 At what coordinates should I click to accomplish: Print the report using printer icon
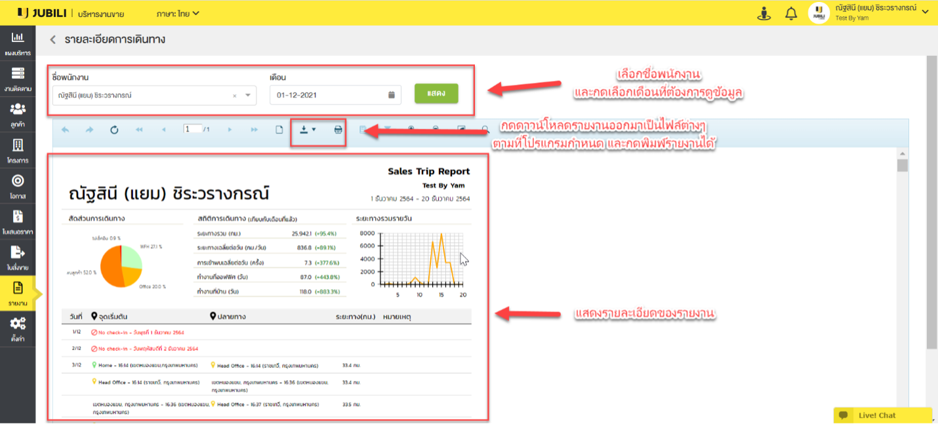click(338, 130)
